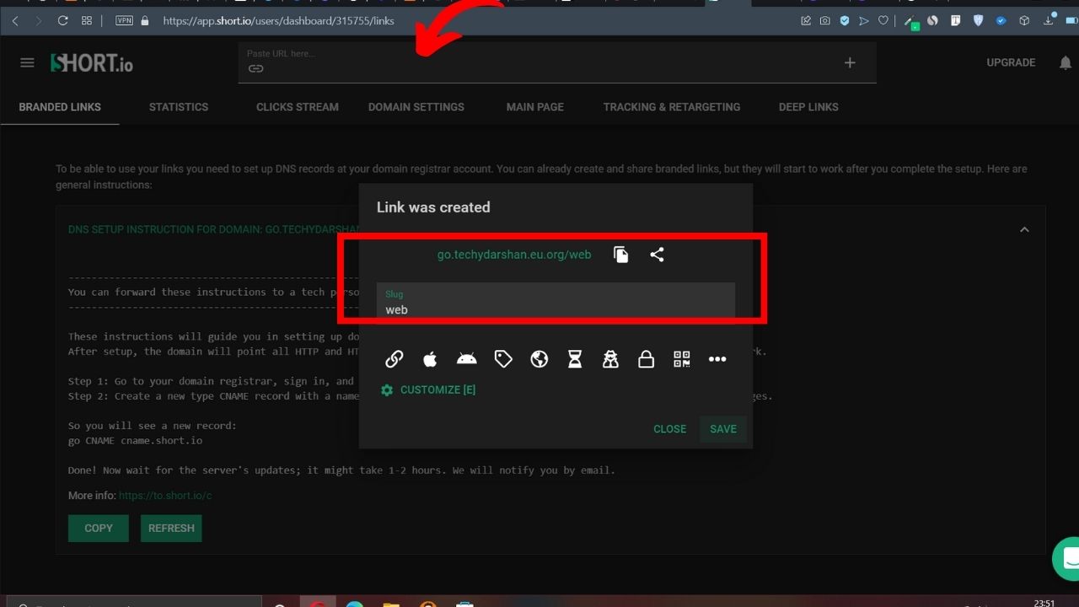
Task: Close the Link was created dialog
Action: point(670,429)
